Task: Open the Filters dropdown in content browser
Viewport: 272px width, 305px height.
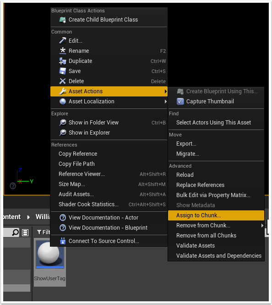Action: click(x=44, y=232)
